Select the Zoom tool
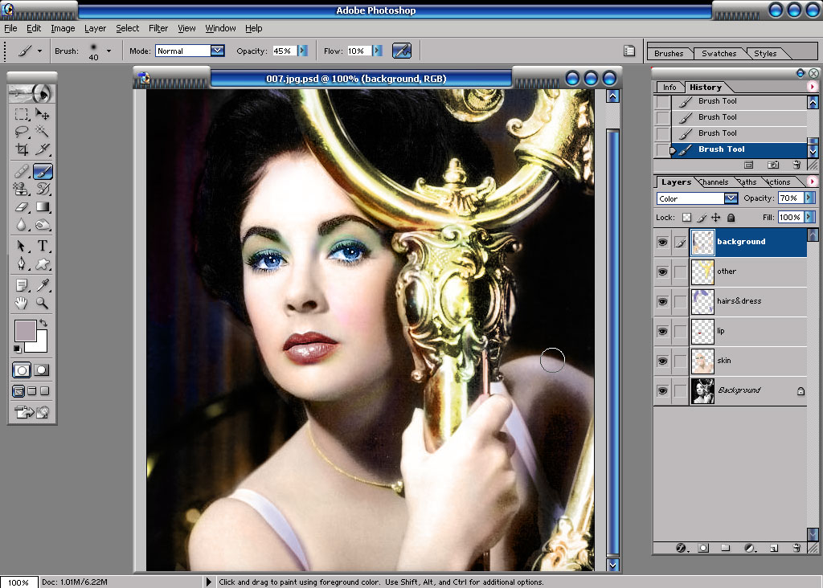 point(43,303)
